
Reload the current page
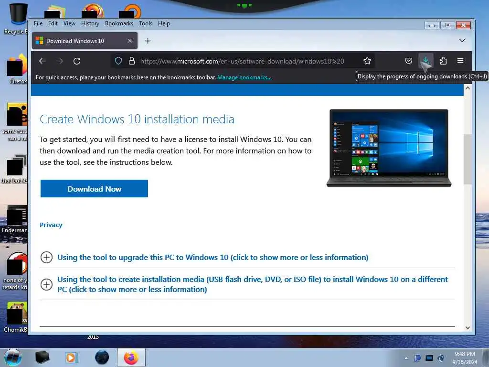(77, 61)
